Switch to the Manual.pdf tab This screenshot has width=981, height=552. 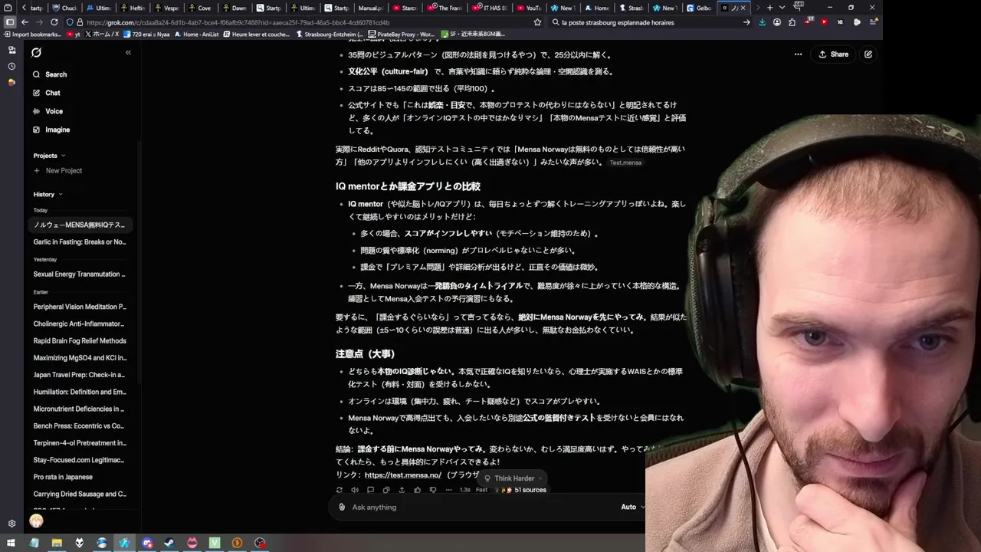[x=370, y=8]
